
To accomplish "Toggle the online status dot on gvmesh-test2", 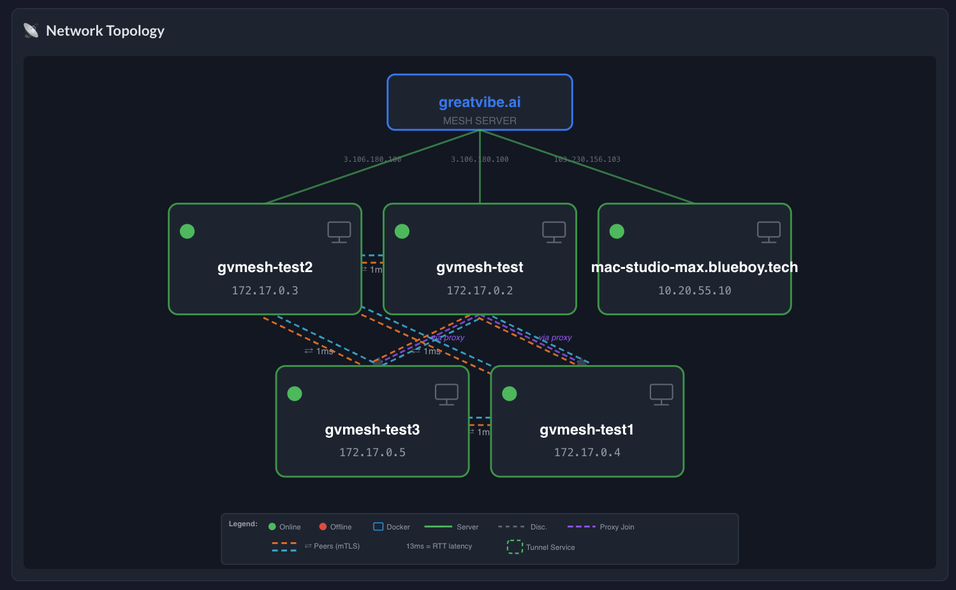I will click(187, 231).
